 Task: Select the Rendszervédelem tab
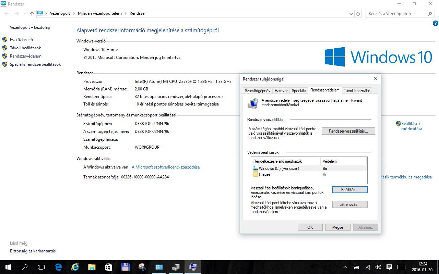pyautogui.click(x=325, y=90)
